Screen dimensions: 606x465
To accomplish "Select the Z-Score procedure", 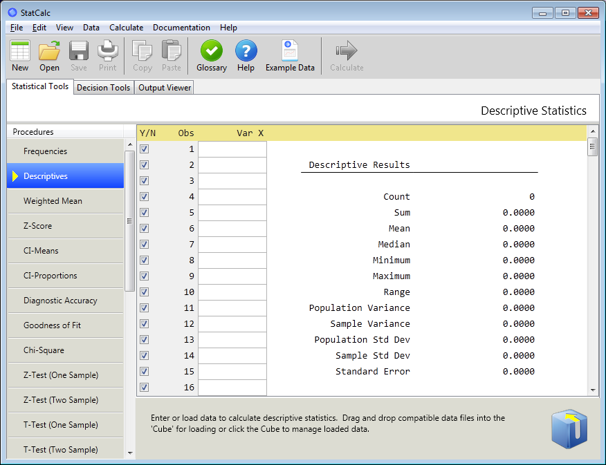I will [65, 226].
